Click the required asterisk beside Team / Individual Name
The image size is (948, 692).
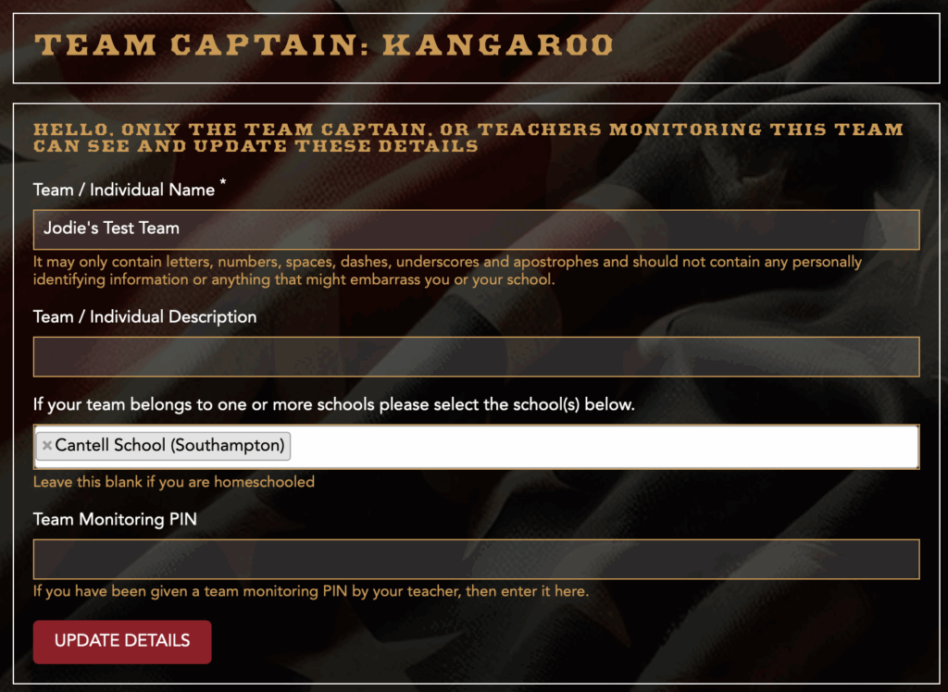point(223,181)
